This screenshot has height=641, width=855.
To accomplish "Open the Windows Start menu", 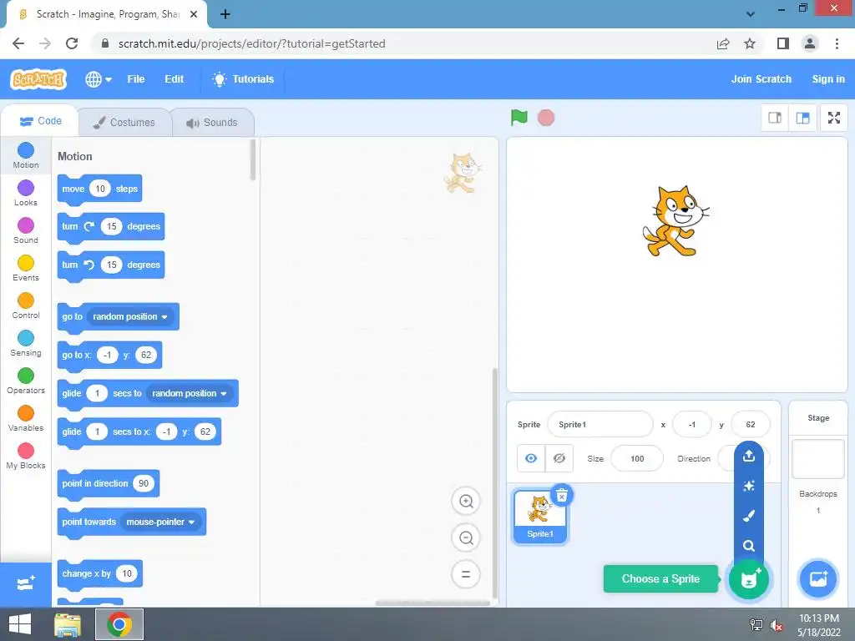I will [20, 624].
